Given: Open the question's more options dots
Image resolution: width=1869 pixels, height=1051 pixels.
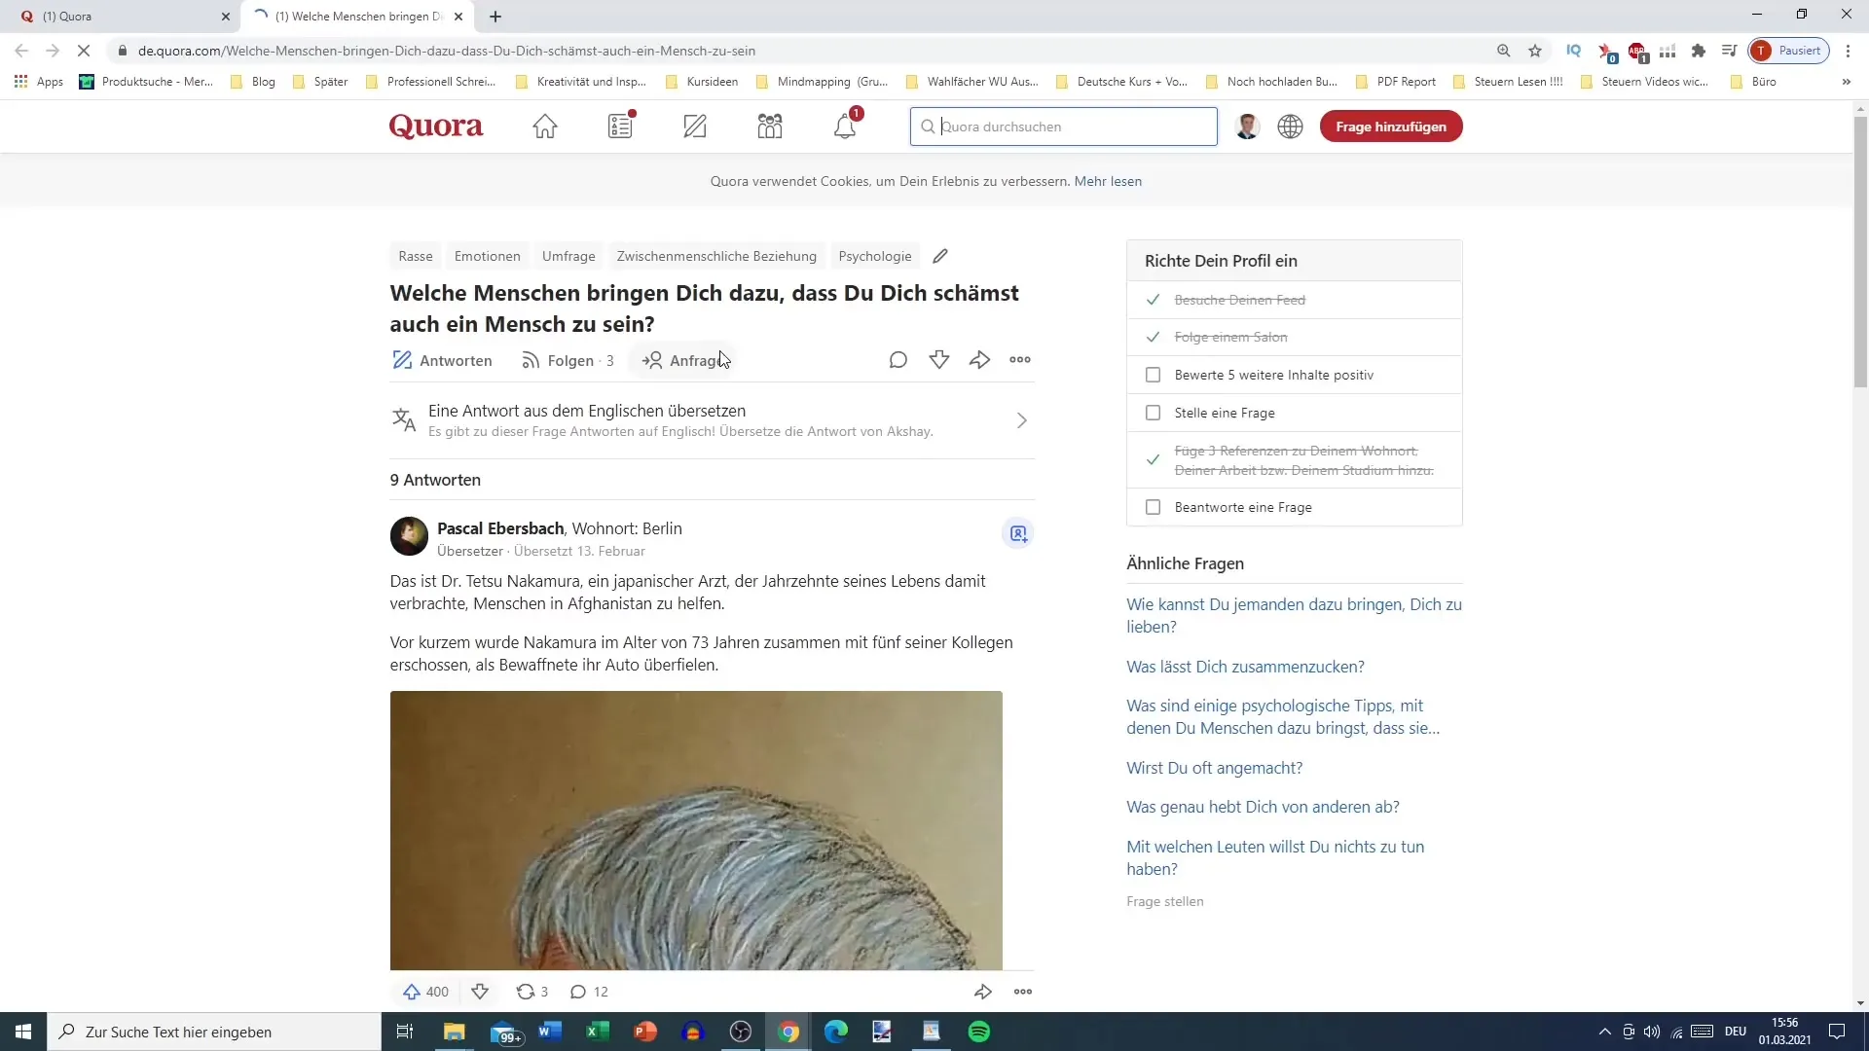Looking at the screenshot, I should click(x=1020, y=360).
